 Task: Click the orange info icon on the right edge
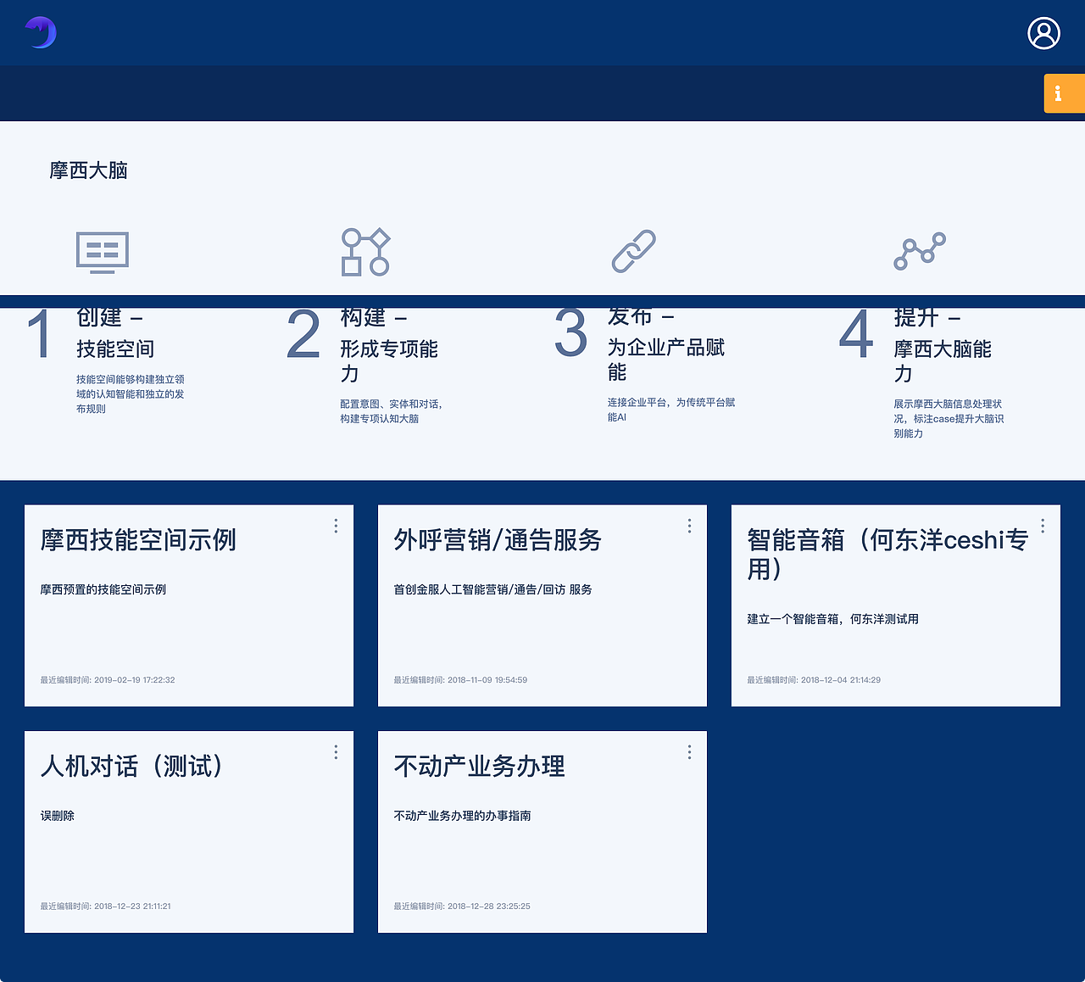1064,93
